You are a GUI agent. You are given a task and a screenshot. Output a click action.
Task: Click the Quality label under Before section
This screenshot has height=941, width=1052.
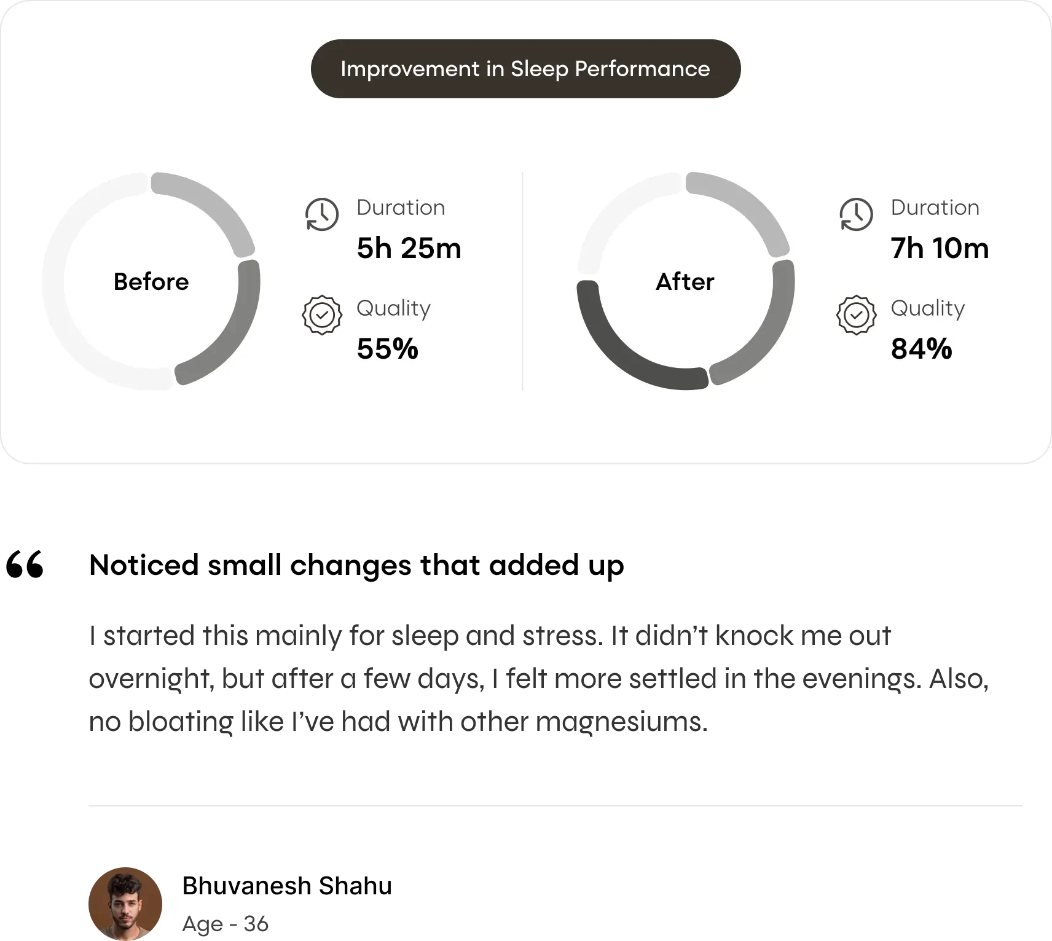click(x=393, y=308)
